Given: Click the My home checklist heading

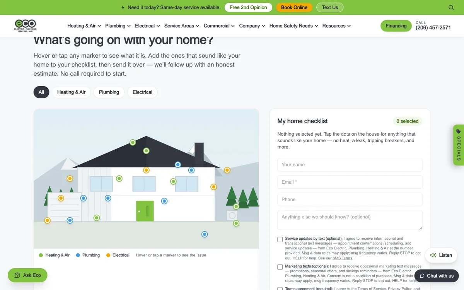Looking at the screenshot, I should pyautogui.click(x=302, y=121).
